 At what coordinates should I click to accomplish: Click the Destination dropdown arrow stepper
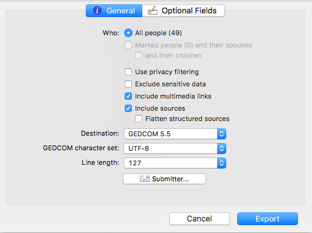pos(221,134)
